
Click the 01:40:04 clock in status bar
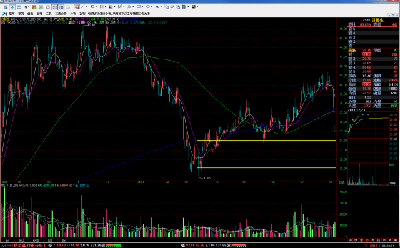387,246
